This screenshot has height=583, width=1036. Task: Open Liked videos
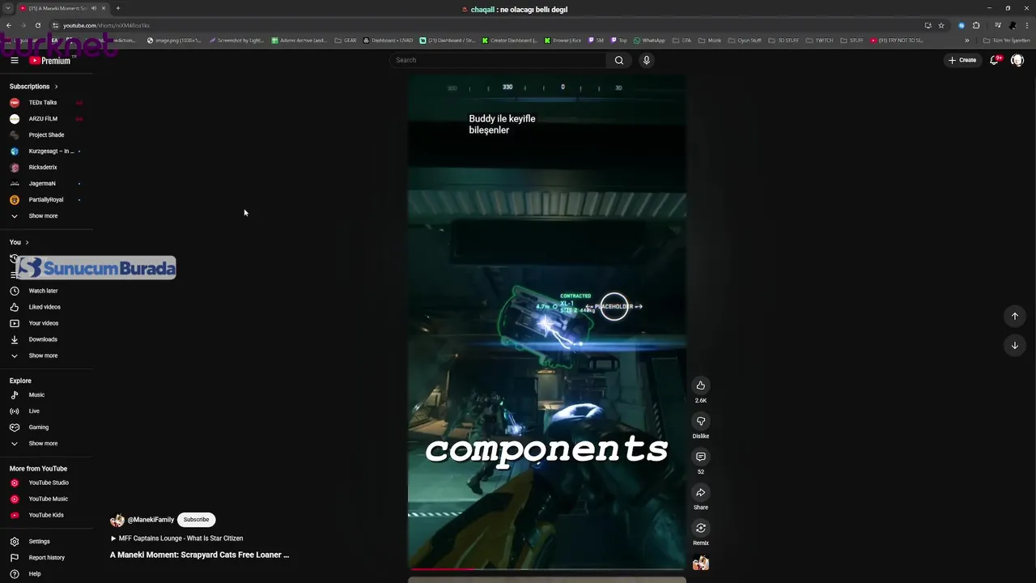coord(46,307)
